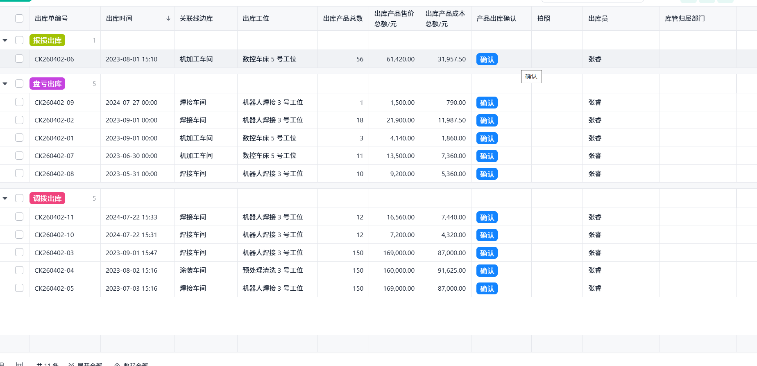Select the checkbox for row CK260402-01

[x=19, y=138]
